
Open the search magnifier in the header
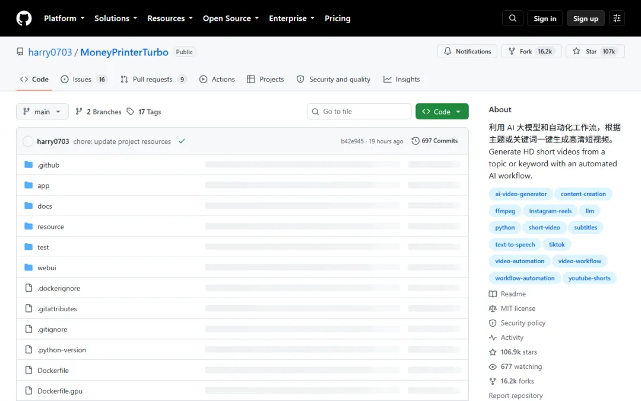click(513, 18)
